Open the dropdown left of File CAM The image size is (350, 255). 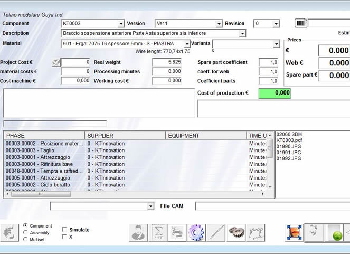point(151,206)
